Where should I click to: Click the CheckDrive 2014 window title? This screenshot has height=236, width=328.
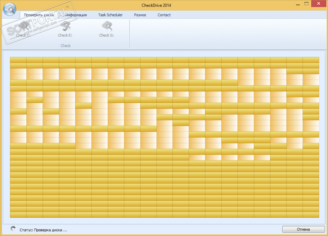click(x=156, y=5)
